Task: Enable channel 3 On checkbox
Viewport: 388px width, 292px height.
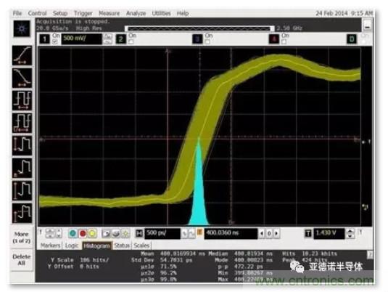Action: (208, 41)
